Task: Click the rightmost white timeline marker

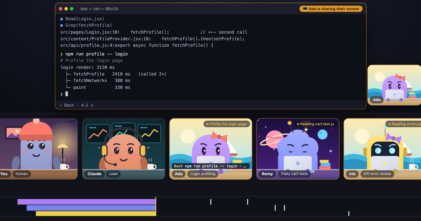Action: click(349, 214)
